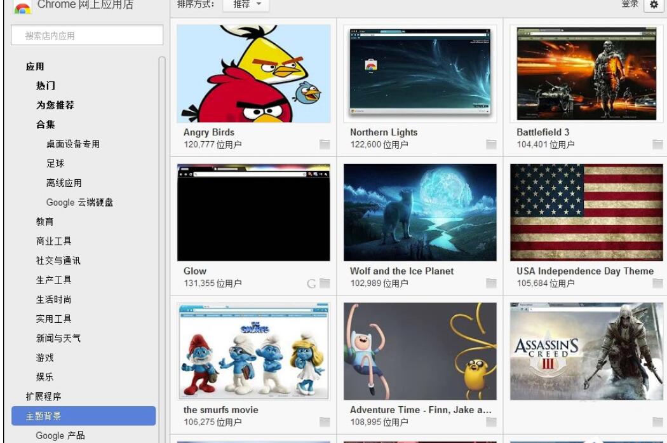Image resolution: width=667 pixels, height=443 pixels.
Task: Click small icon on Assassin's Creed III card
Action: tap(657, 422)
